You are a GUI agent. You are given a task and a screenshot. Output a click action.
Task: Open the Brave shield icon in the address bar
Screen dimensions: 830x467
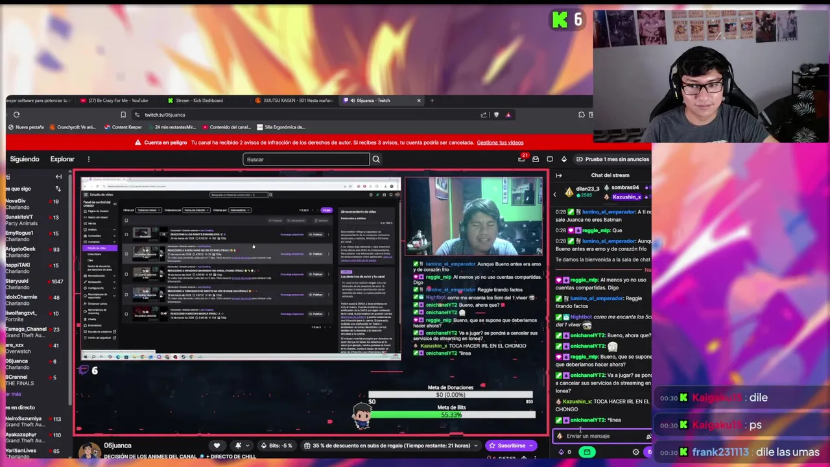(x=497, y=115)
